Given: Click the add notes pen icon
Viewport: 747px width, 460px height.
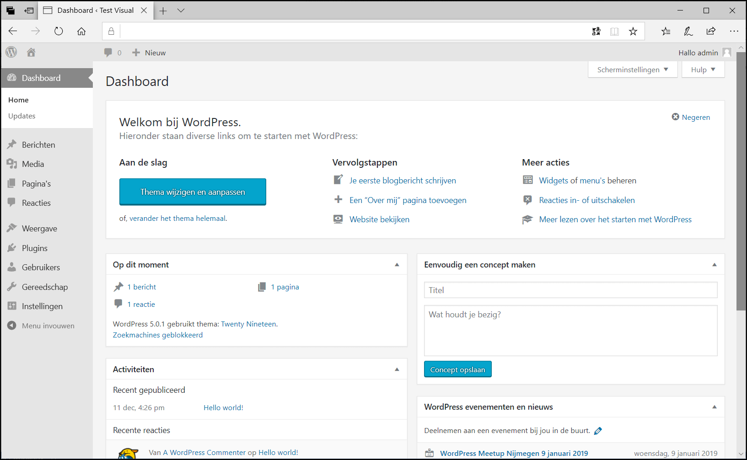Looking at the screenshot, I should (688, 31).
